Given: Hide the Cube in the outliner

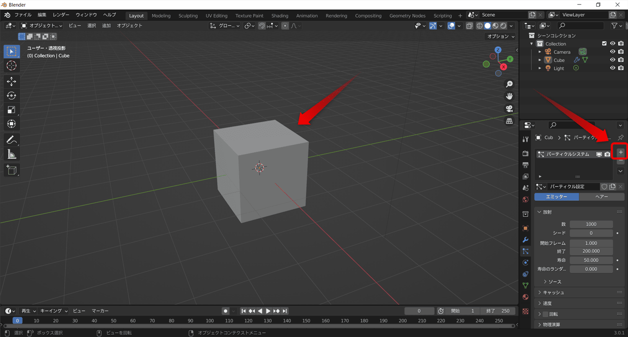Looking at the screenshot, I should (612, 60).
